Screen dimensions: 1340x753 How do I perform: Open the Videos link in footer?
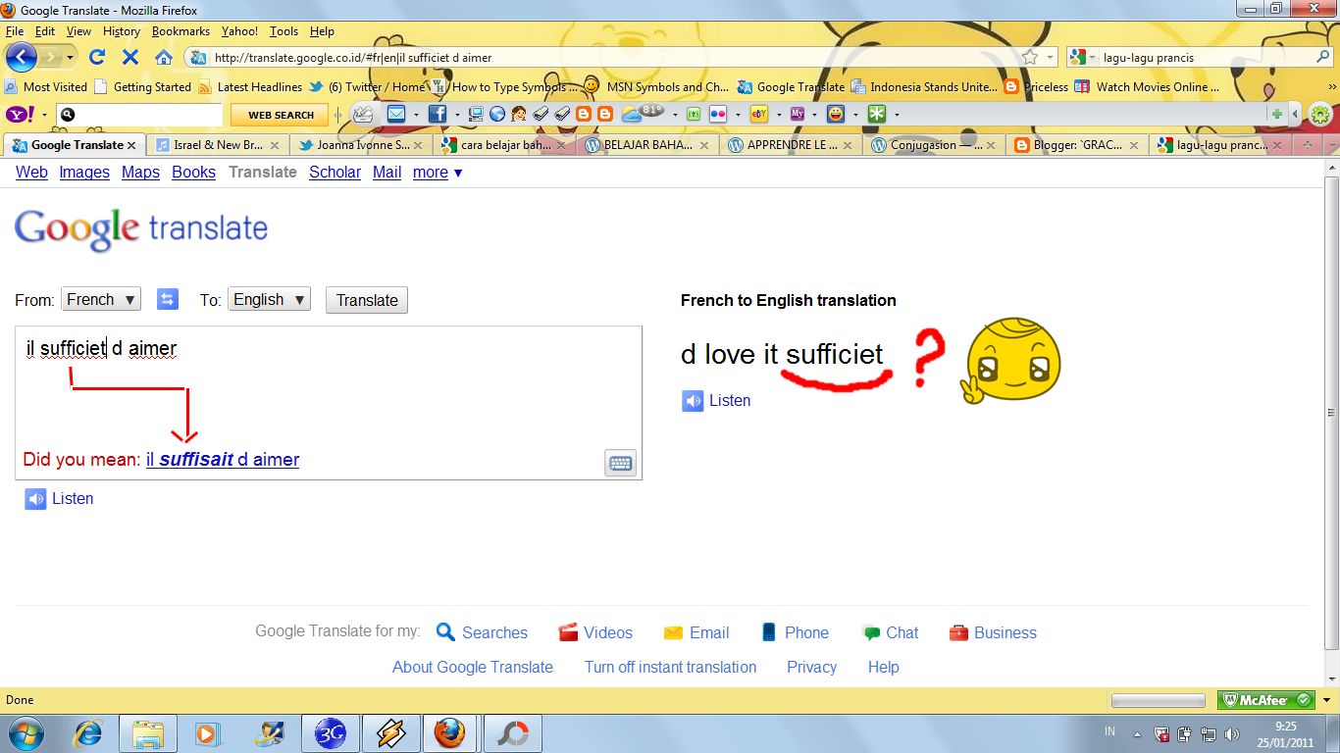[596, 633]
